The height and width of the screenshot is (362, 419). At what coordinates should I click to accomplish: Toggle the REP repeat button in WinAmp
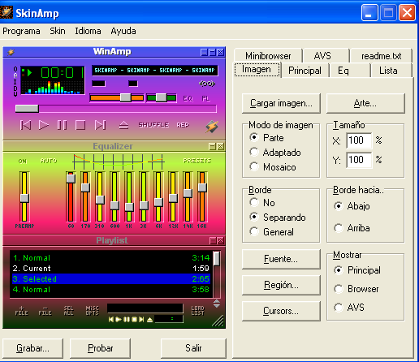183,125
